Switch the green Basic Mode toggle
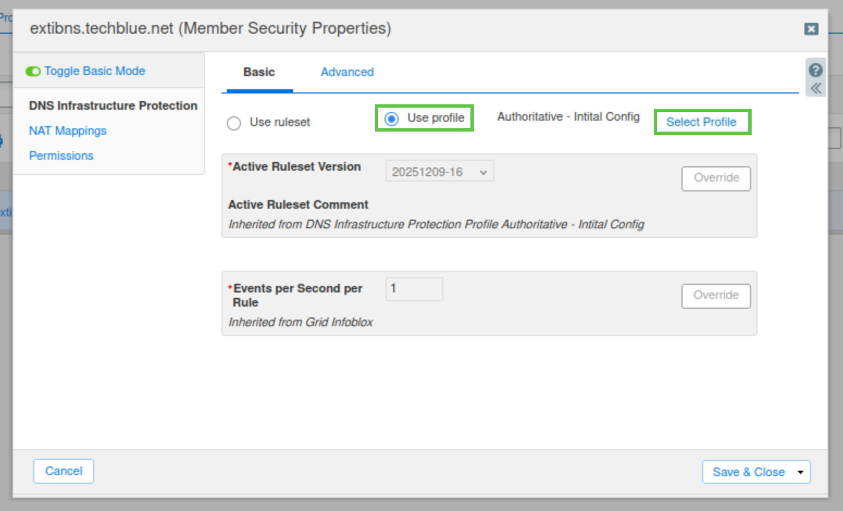The image size is (843, 511). [x=33, y=71]
